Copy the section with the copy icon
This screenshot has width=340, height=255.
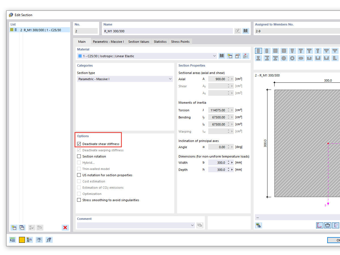[x=22, y=228]
